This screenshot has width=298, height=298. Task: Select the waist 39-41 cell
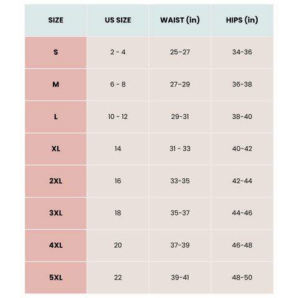click(180, 278)
